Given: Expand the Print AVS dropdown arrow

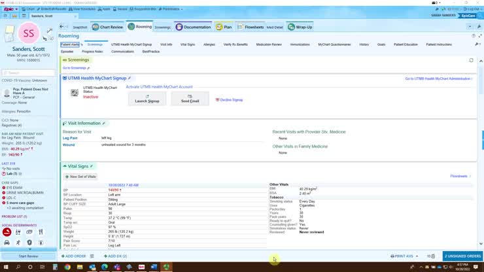Looking at the screenshot, I should click(417, 256).
